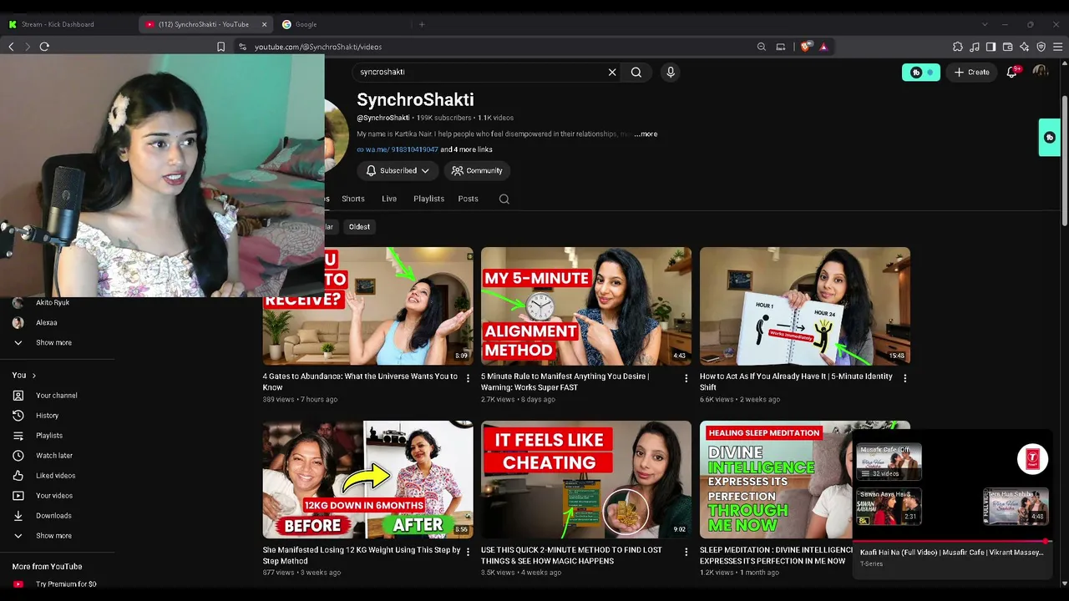Open the You section chevron
Image resolution: width=1069 pixels, height=601 pixels.
point(33,376)
